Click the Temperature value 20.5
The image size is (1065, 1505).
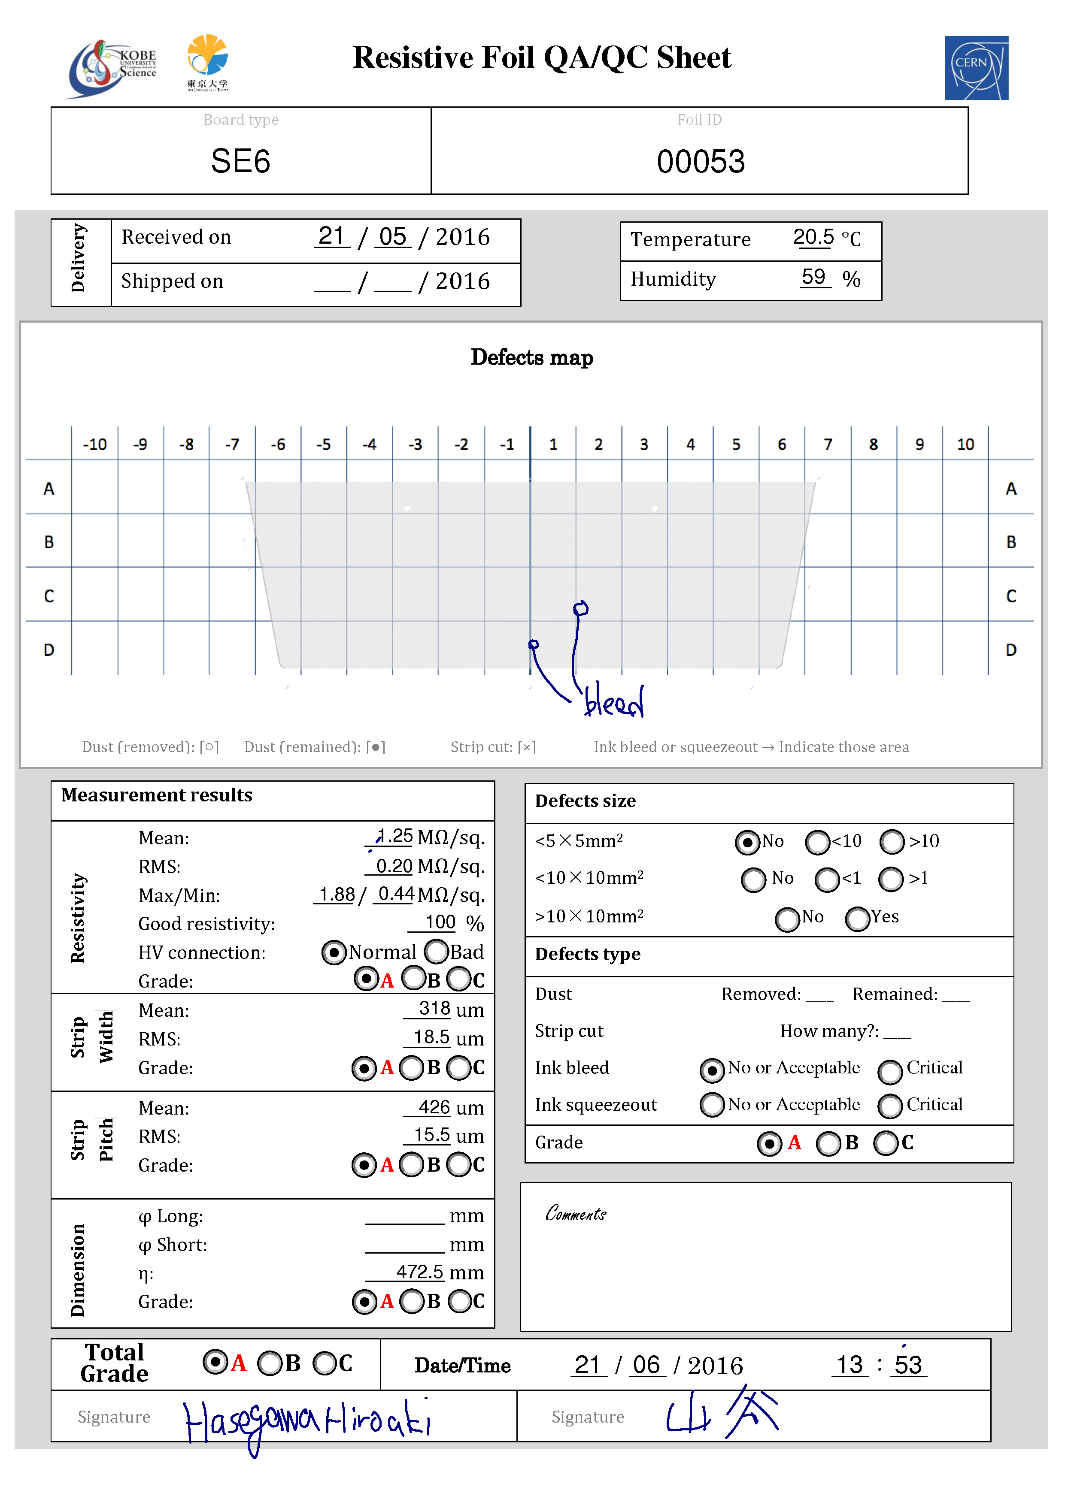813,237
